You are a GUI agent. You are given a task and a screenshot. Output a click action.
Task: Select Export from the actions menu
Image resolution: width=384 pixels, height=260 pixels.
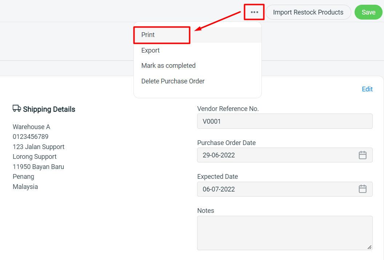pos(150,50)
